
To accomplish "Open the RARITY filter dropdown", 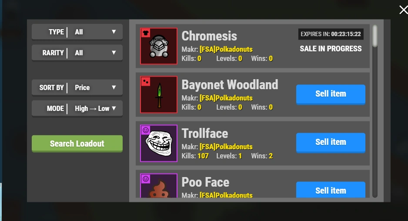I will pos(77,53).
